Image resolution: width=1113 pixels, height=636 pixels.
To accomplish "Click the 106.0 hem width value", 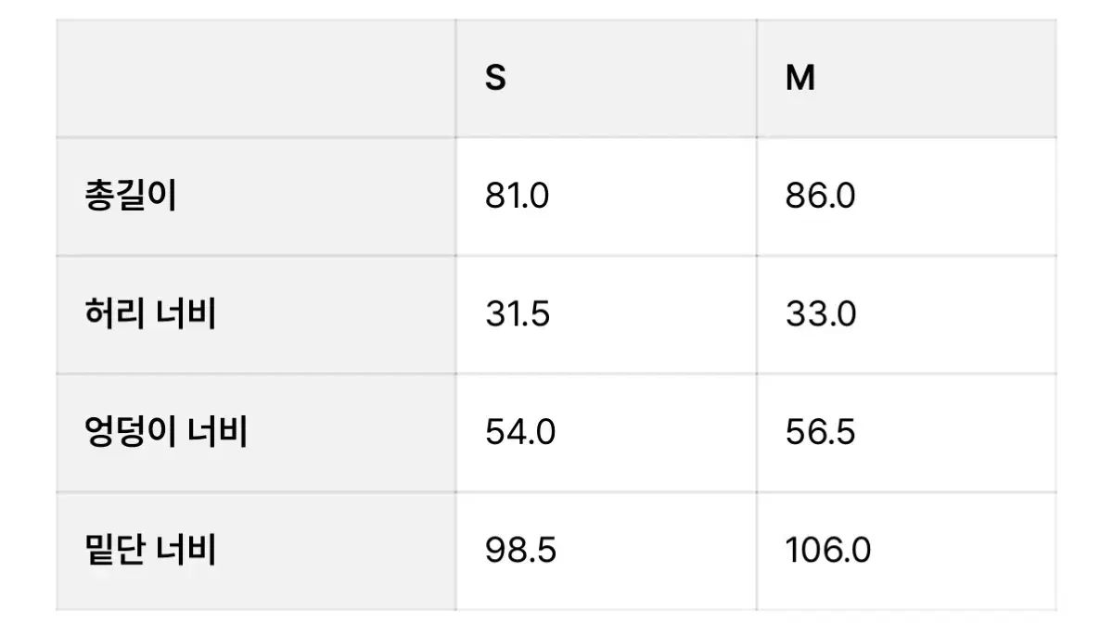I will tap(827, 551).
